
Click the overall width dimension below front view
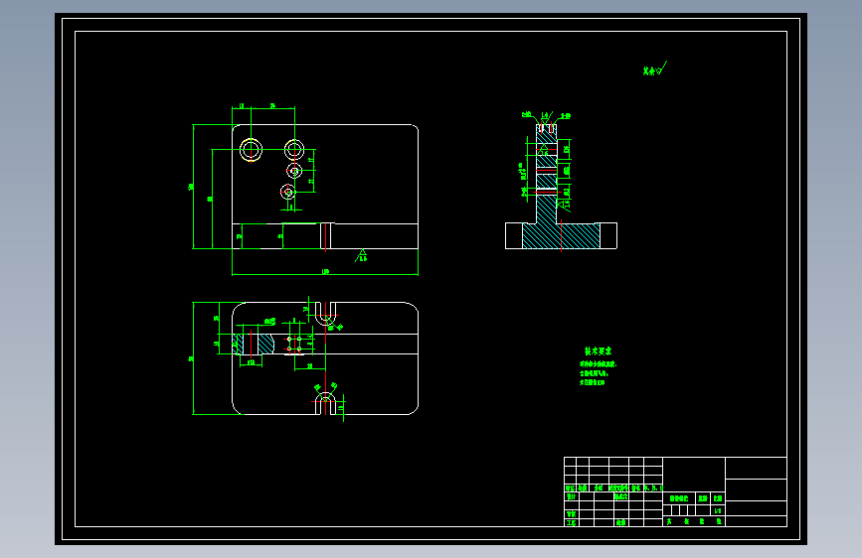pos(325,272)
